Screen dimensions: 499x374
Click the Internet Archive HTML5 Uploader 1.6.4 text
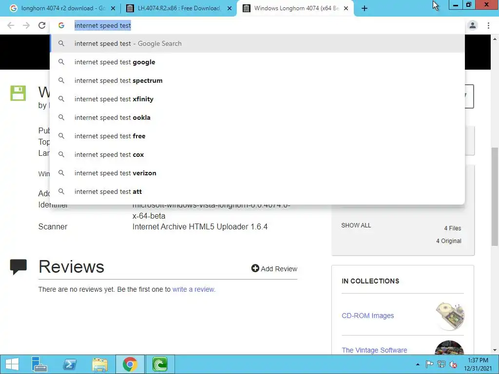coord(200,227)
